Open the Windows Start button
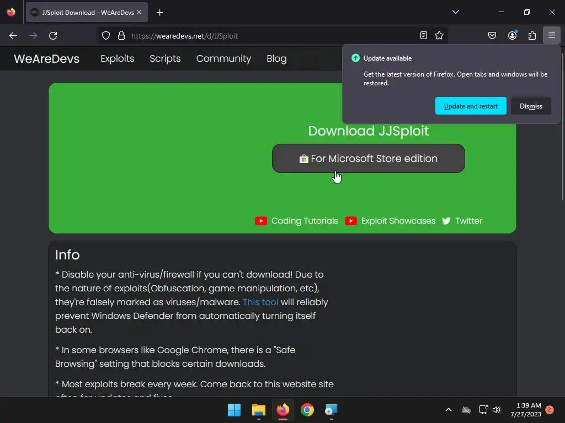Viewport: 565px width, 423px height. [234, 410]
